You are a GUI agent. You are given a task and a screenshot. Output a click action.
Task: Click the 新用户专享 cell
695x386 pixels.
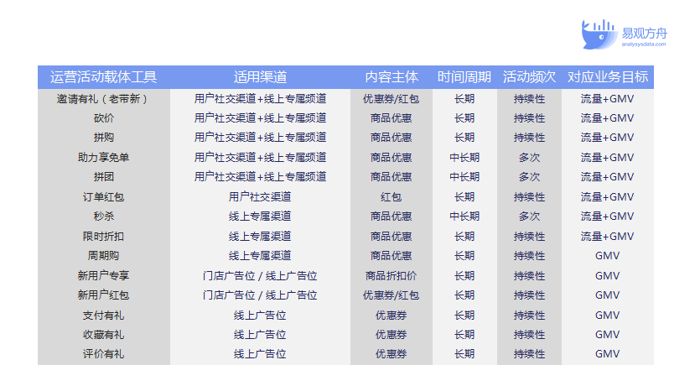103,276
